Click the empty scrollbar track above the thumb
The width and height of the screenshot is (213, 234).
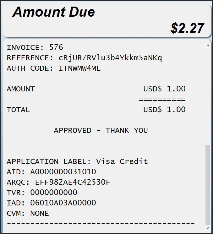(x=207, y=94)
